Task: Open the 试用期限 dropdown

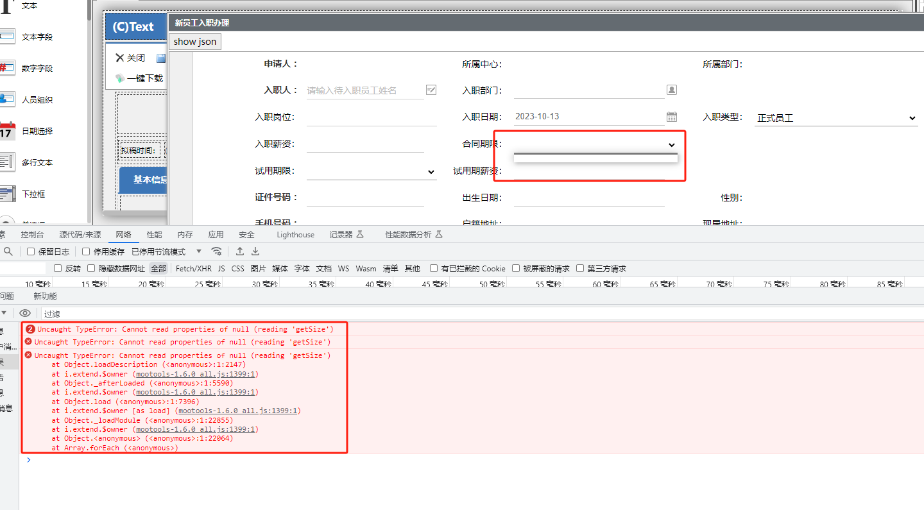Action: tap(372, 172)
